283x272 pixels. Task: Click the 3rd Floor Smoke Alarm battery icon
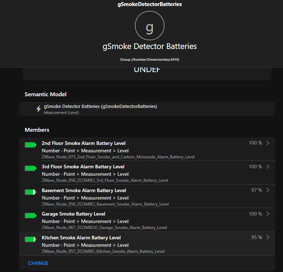pos(31,168)
